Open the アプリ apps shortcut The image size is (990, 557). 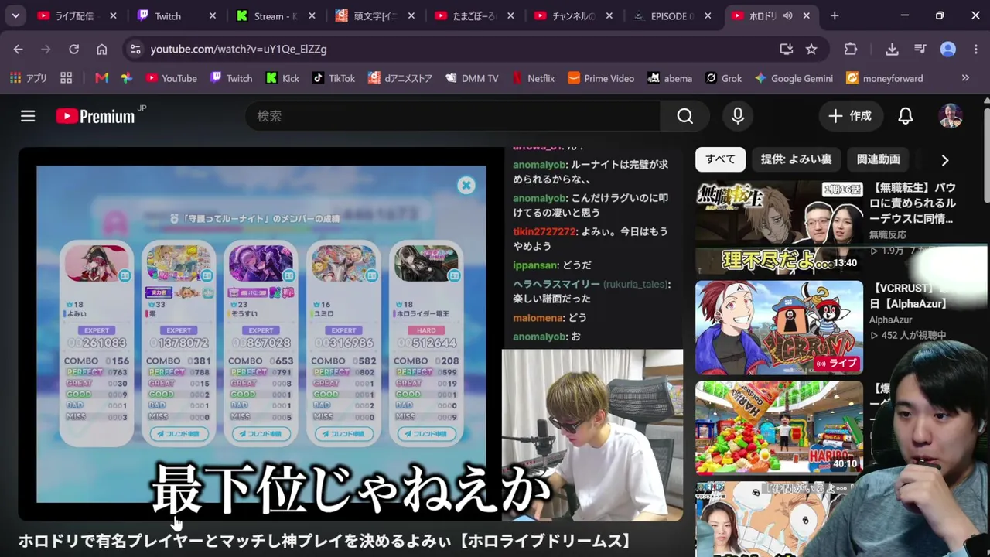pyautogui.click(x=29, y=78)
